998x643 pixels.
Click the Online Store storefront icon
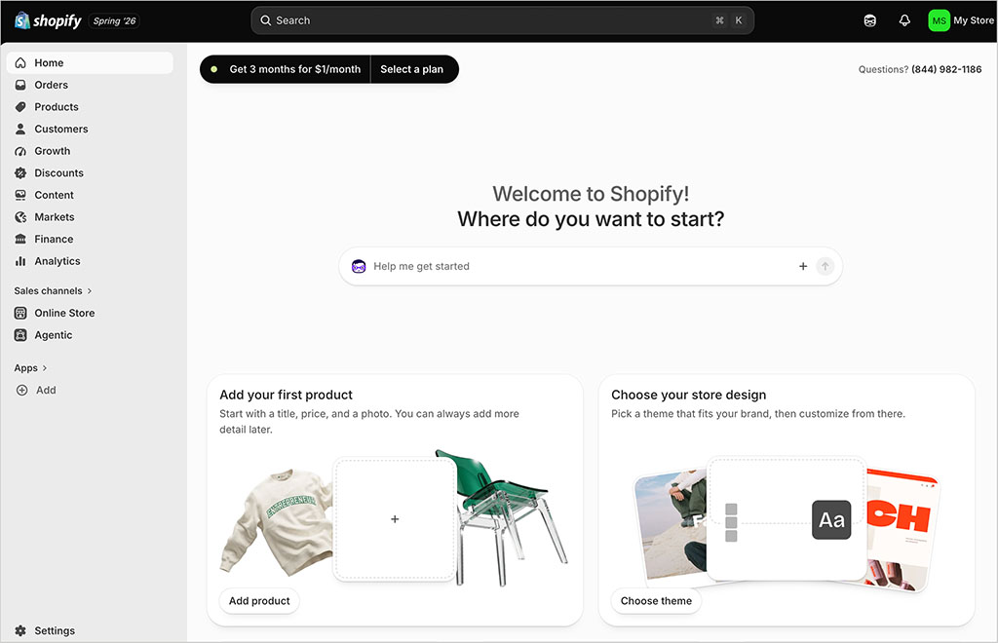20,313
